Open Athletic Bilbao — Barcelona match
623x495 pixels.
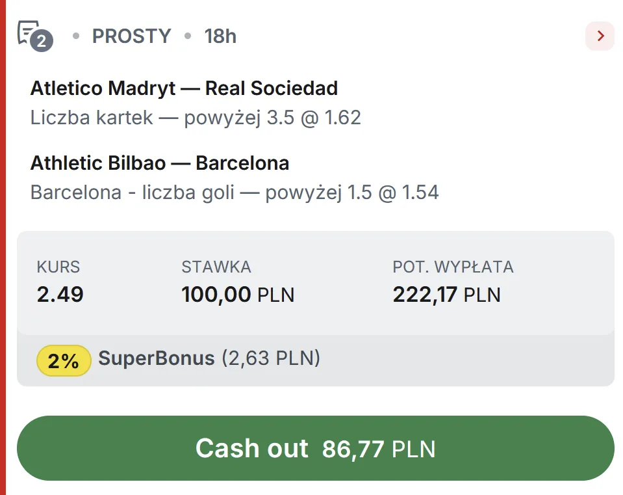coord(159,163)
